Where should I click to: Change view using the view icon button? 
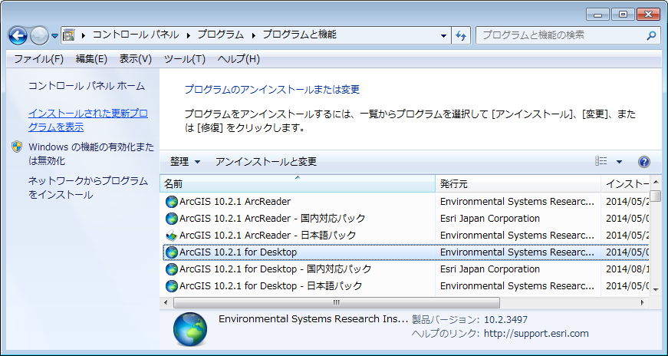[601, 161]
